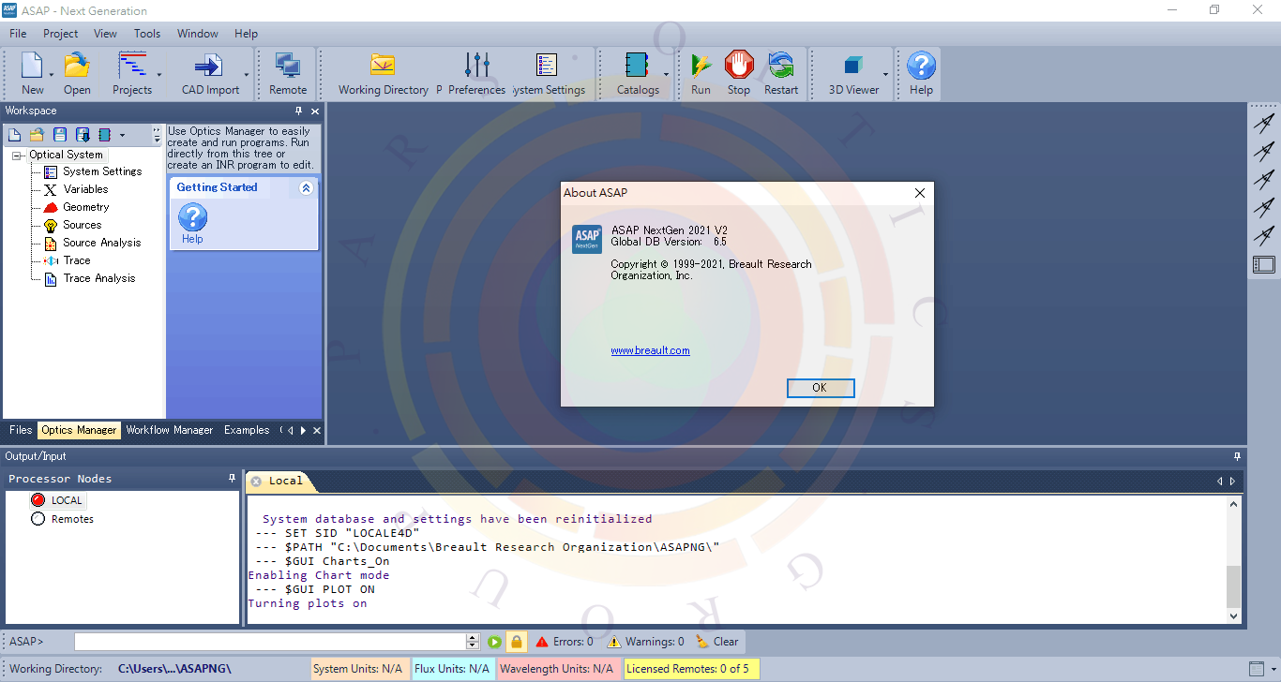
Task: Pin the Output/Input panel
Action: (1237, 456)
